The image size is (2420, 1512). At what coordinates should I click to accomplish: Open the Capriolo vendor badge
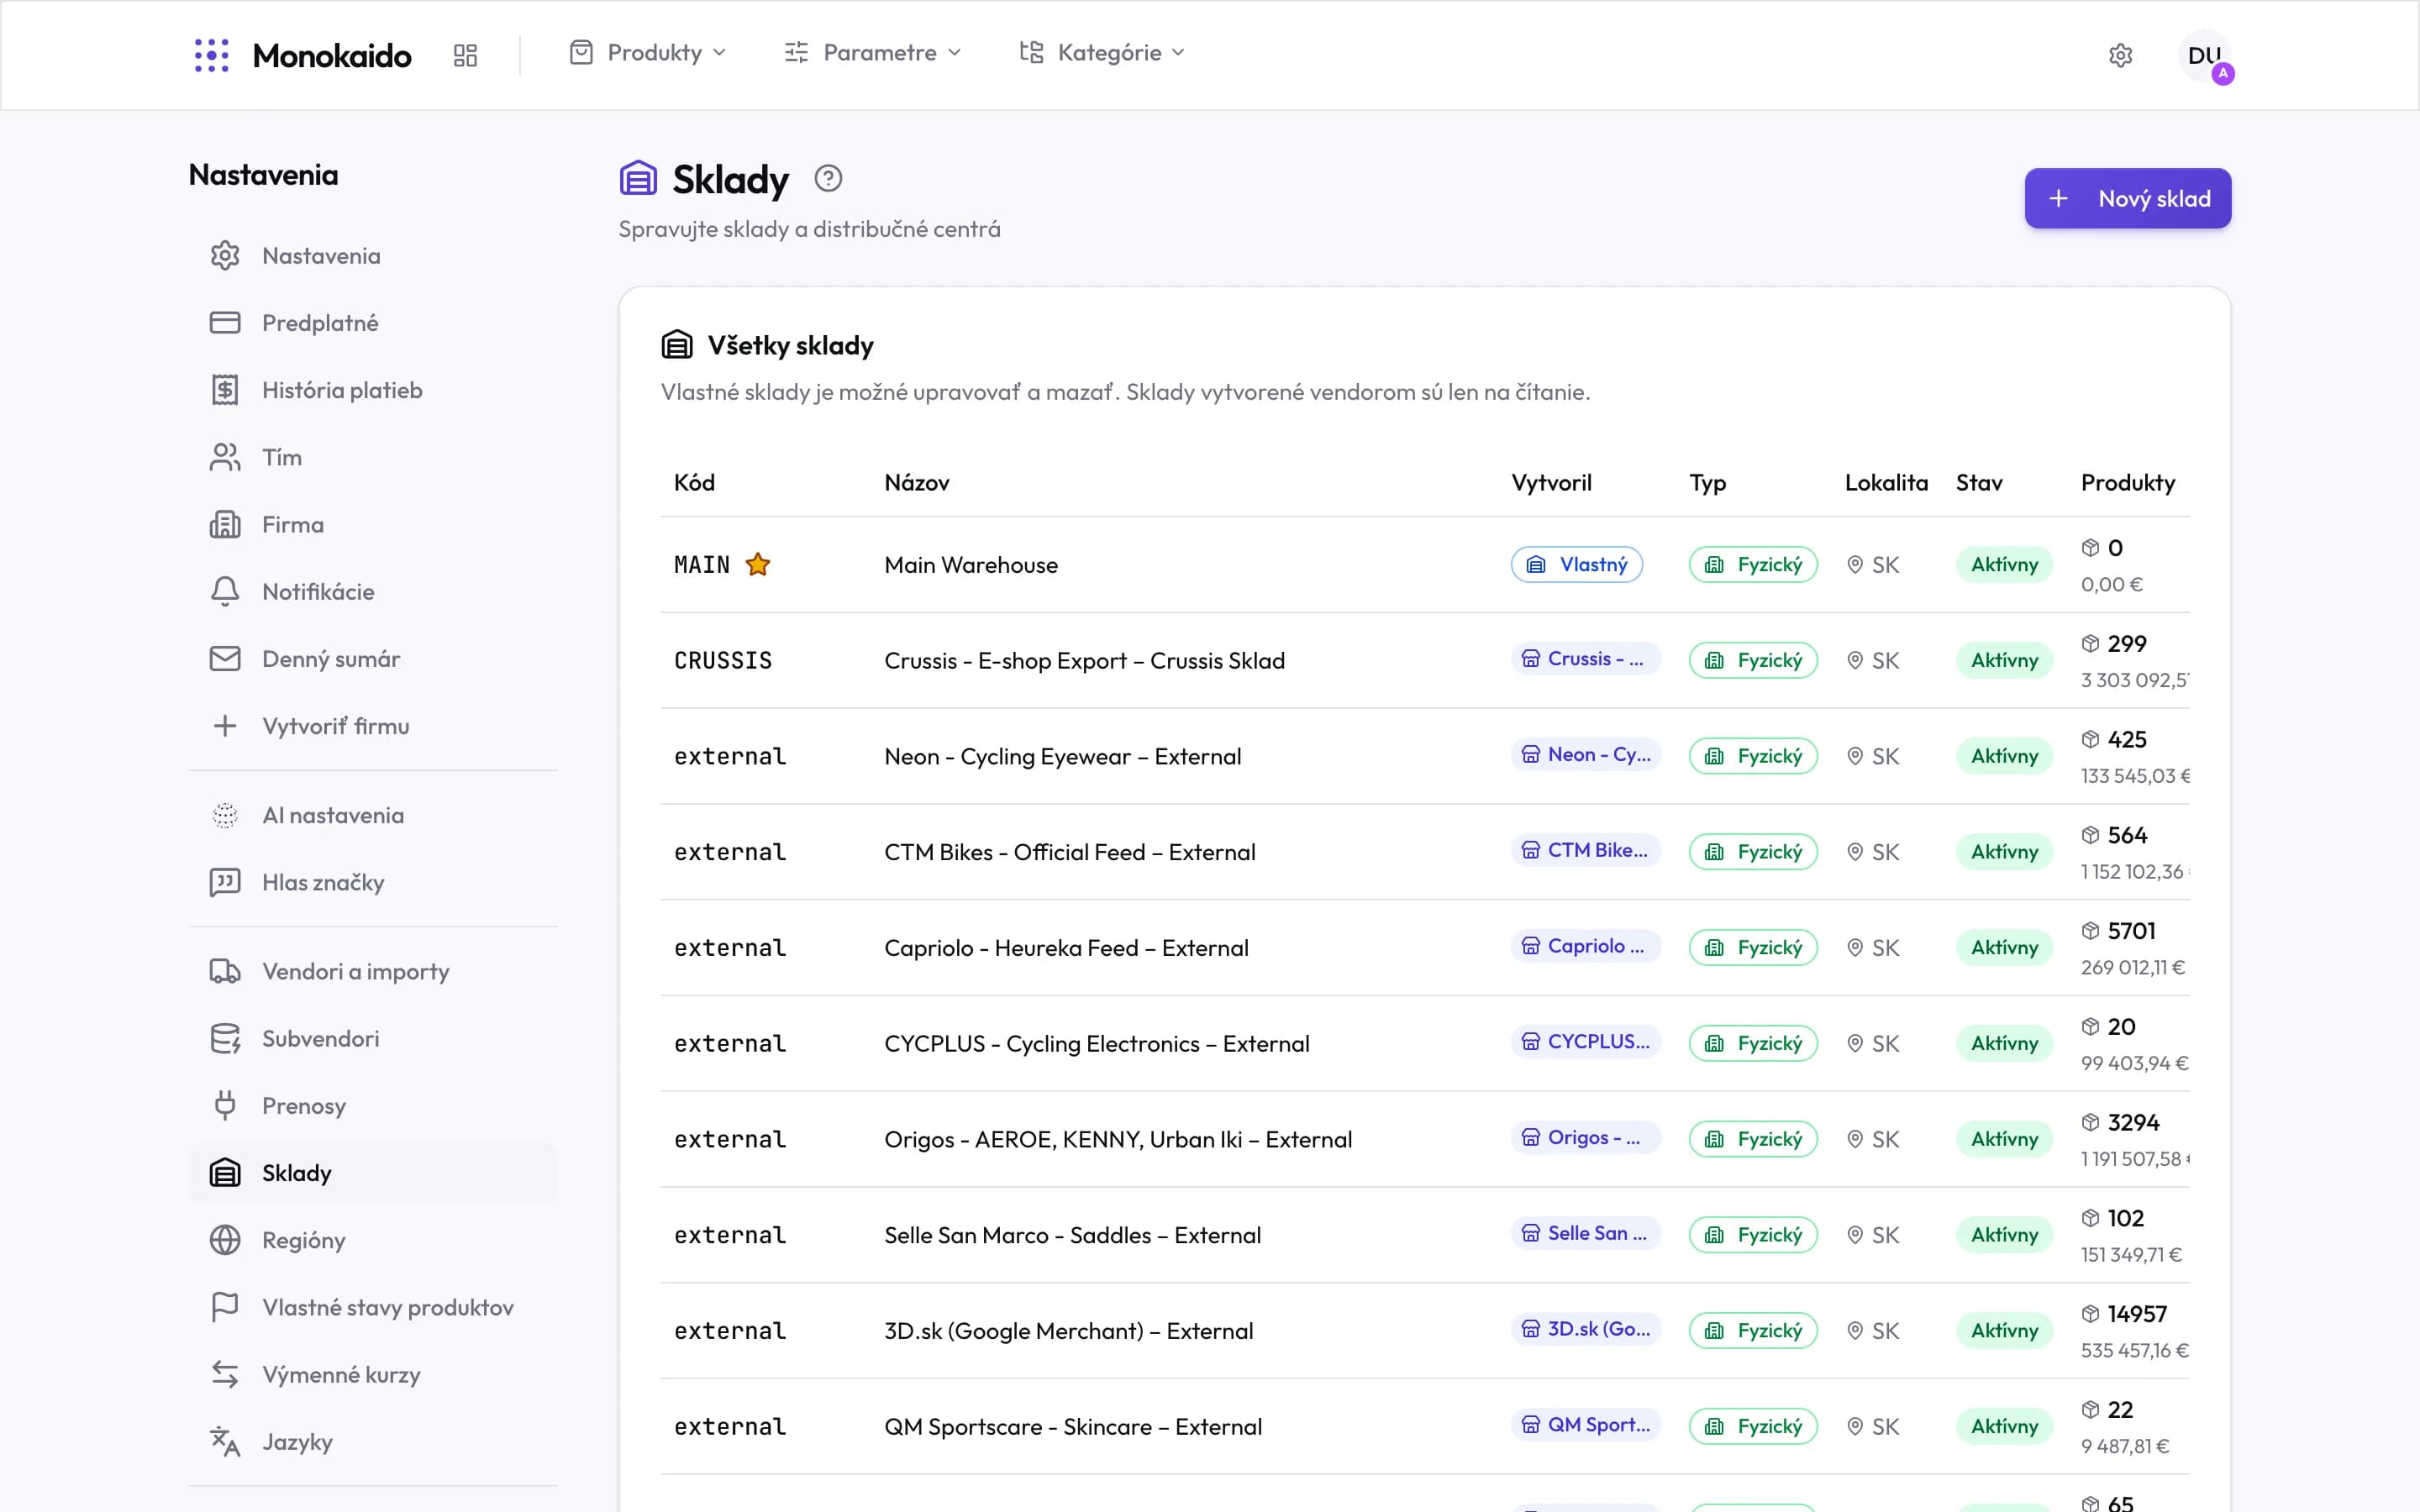pos(1585,946)
